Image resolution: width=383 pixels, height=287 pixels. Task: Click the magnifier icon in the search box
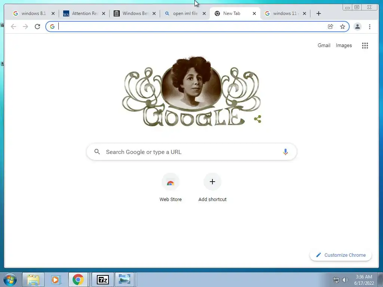(x=97, y=152)
